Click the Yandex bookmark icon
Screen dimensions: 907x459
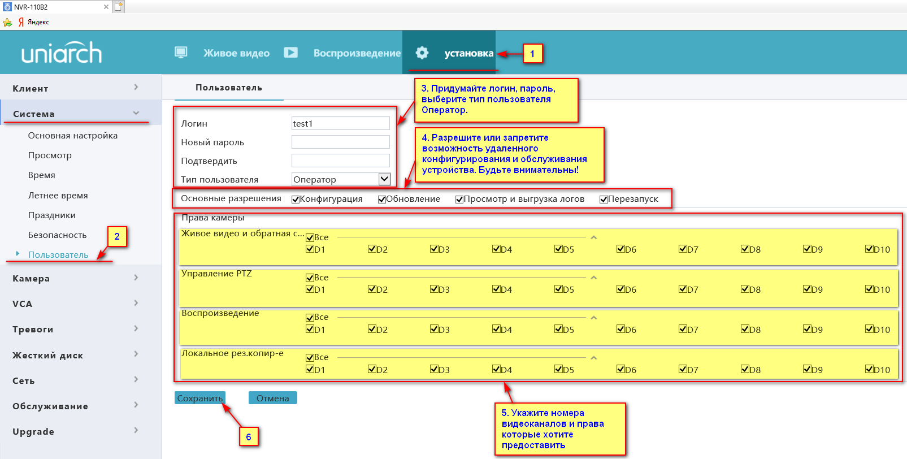click(21, 22)
